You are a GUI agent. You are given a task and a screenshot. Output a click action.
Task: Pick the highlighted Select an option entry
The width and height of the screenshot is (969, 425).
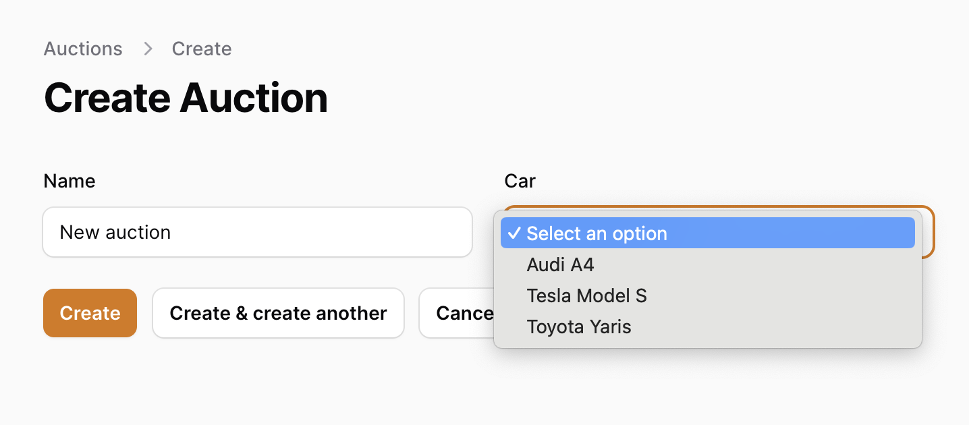coord(708,233)
